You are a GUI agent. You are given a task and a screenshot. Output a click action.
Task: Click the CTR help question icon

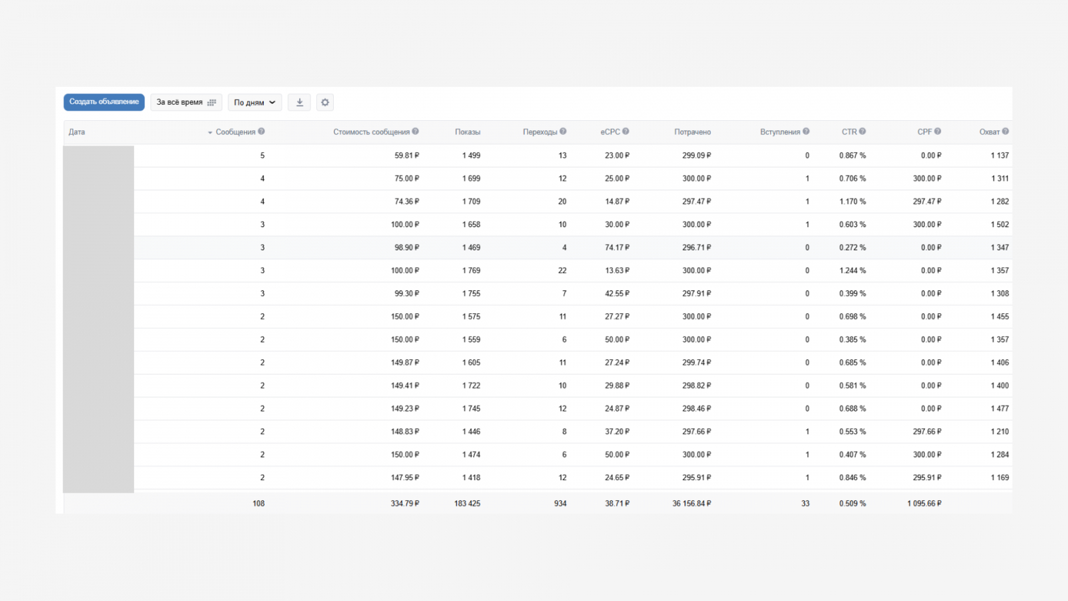click(862, 132)
